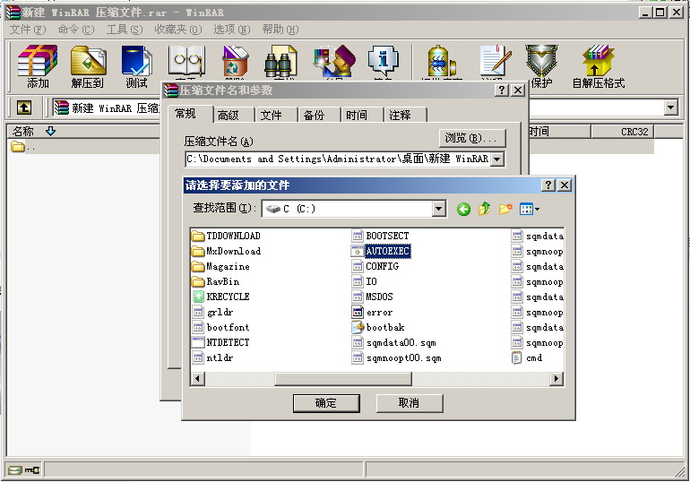Click the help question mark of 压缩文件名和参数 dialog
The height and width of the screenshot is (482, 690).
[x=502, y=90]
